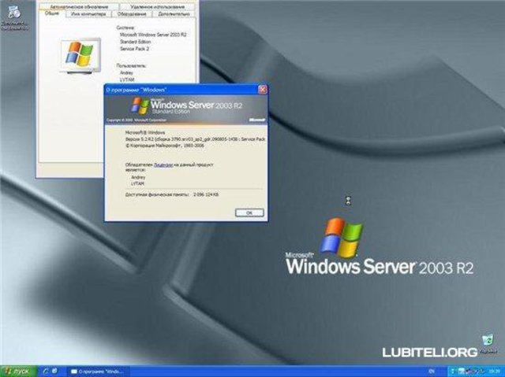Launch Internet Explorer from Quick Launch
The image size is (505, 377).
point(46,371)
